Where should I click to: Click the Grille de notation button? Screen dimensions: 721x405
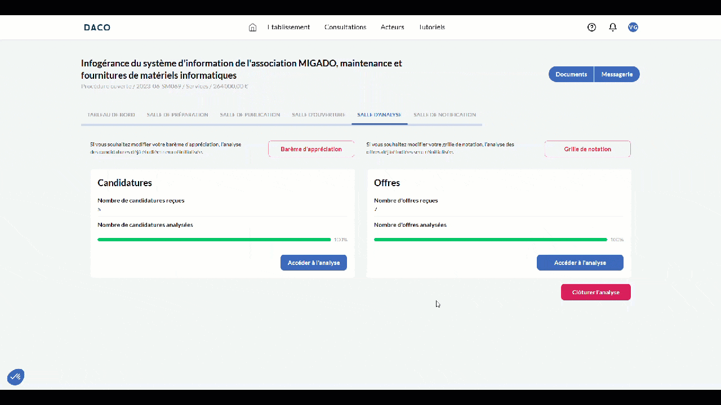coord(588,149)
